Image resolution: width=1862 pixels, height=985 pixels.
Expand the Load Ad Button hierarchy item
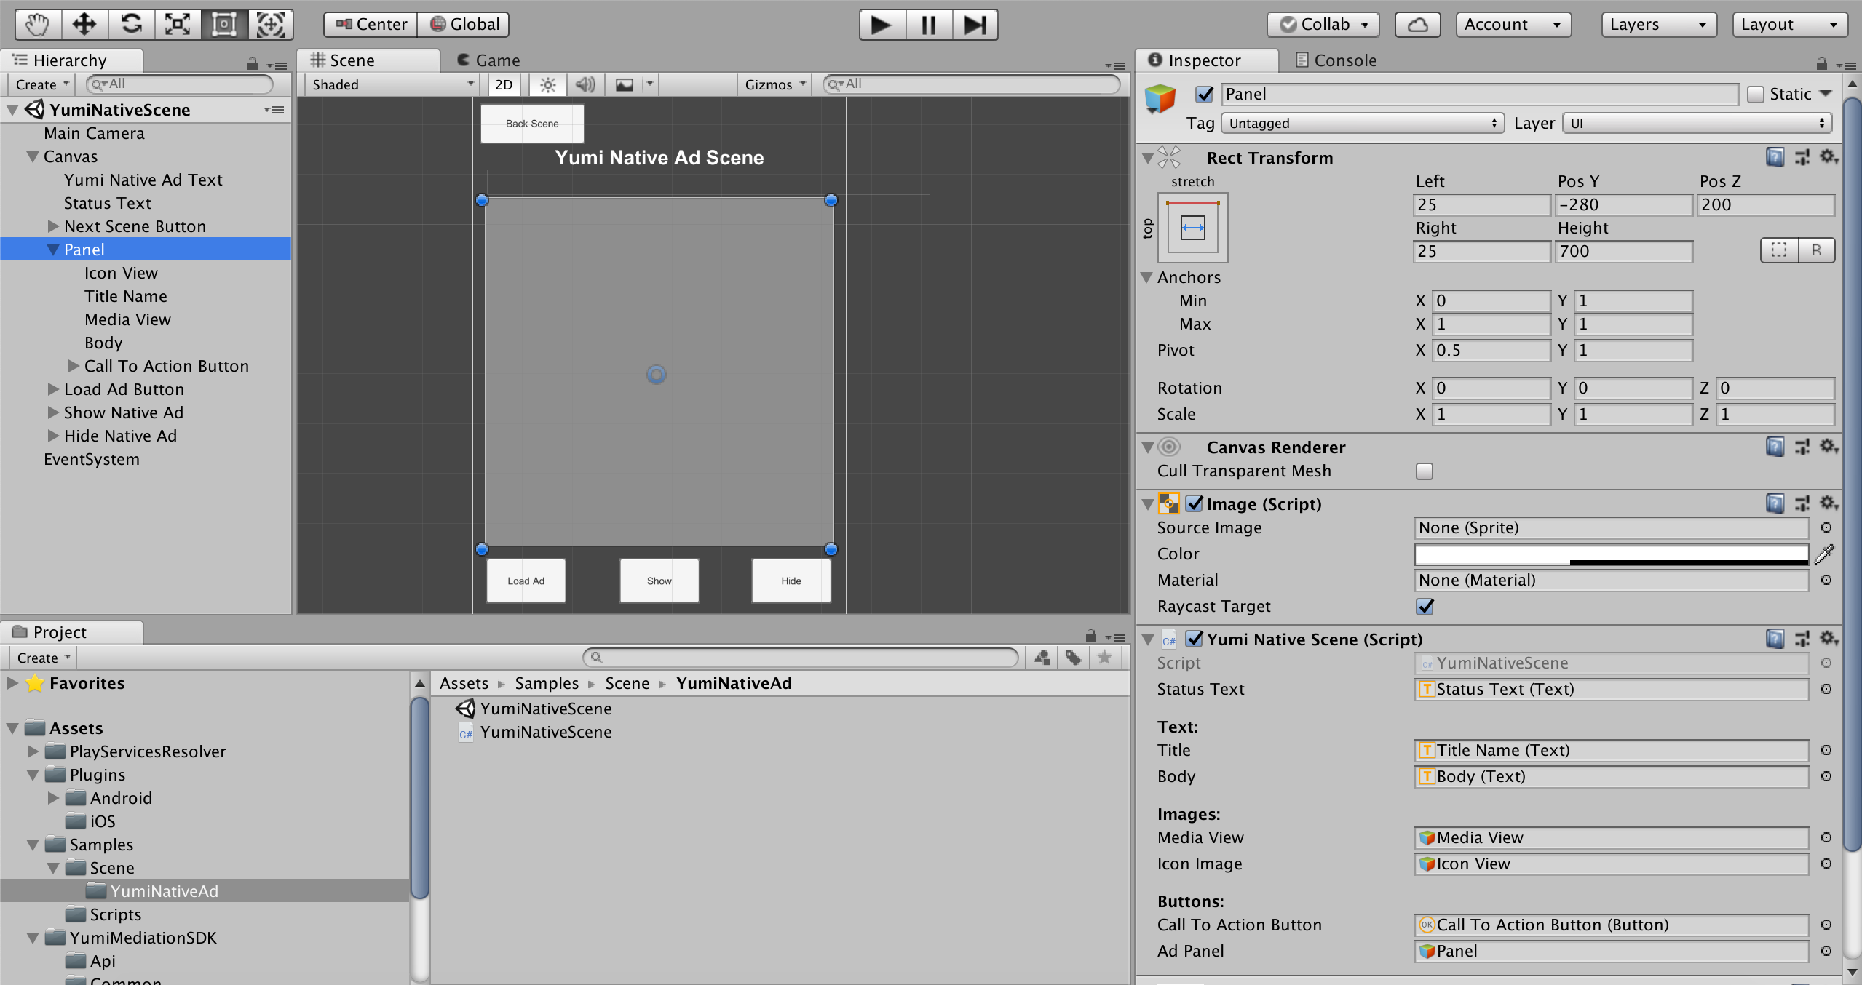click(x=53, y=389)
